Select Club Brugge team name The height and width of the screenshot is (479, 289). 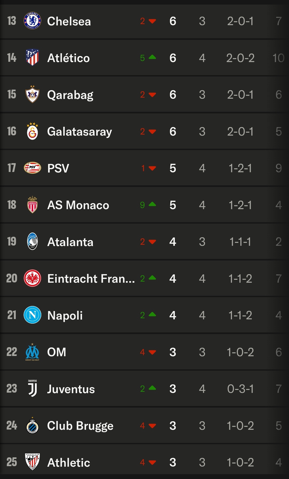(80, 426)
